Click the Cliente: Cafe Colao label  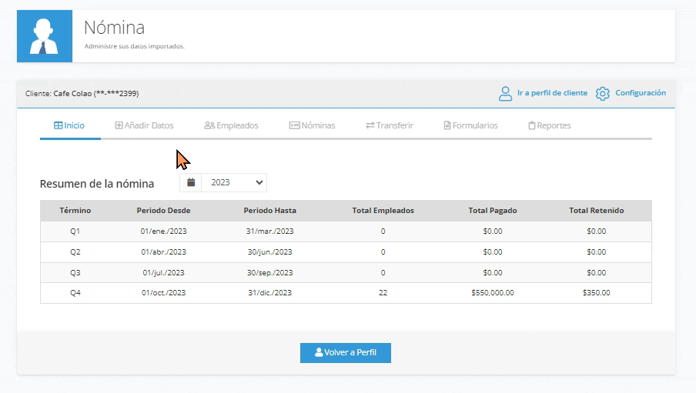point(82,94)
